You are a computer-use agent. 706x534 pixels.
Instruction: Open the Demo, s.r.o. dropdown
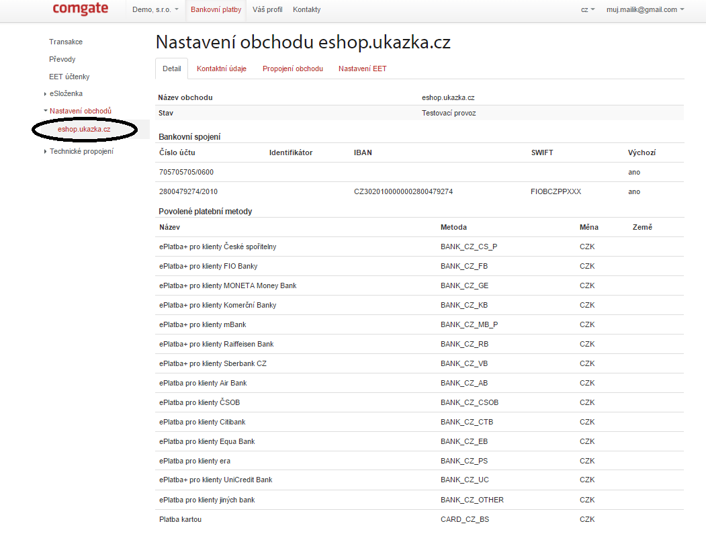[155, 9]
